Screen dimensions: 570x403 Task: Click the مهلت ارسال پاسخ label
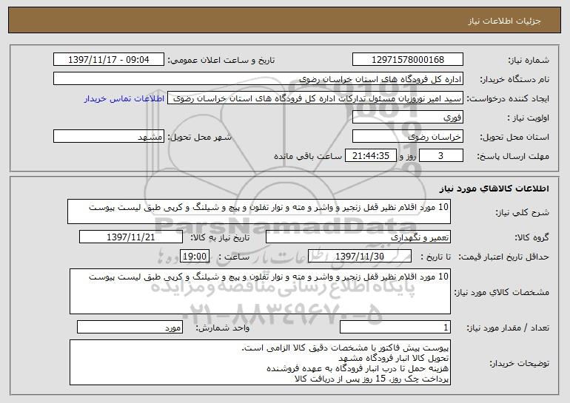[513, 156]
